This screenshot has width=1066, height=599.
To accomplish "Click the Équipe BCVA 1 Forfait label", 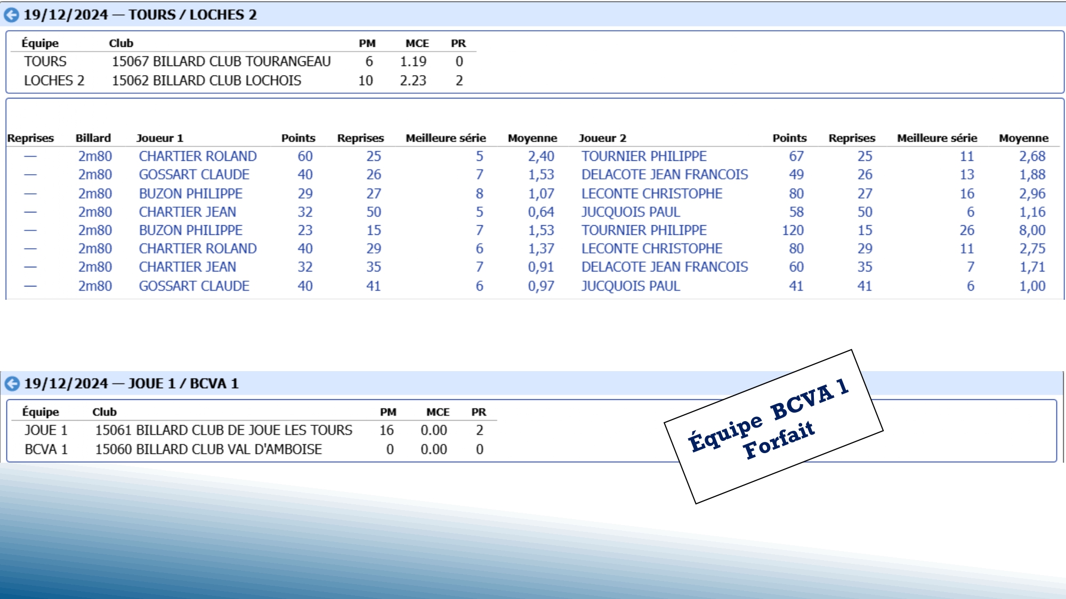I will pos(773,426).
